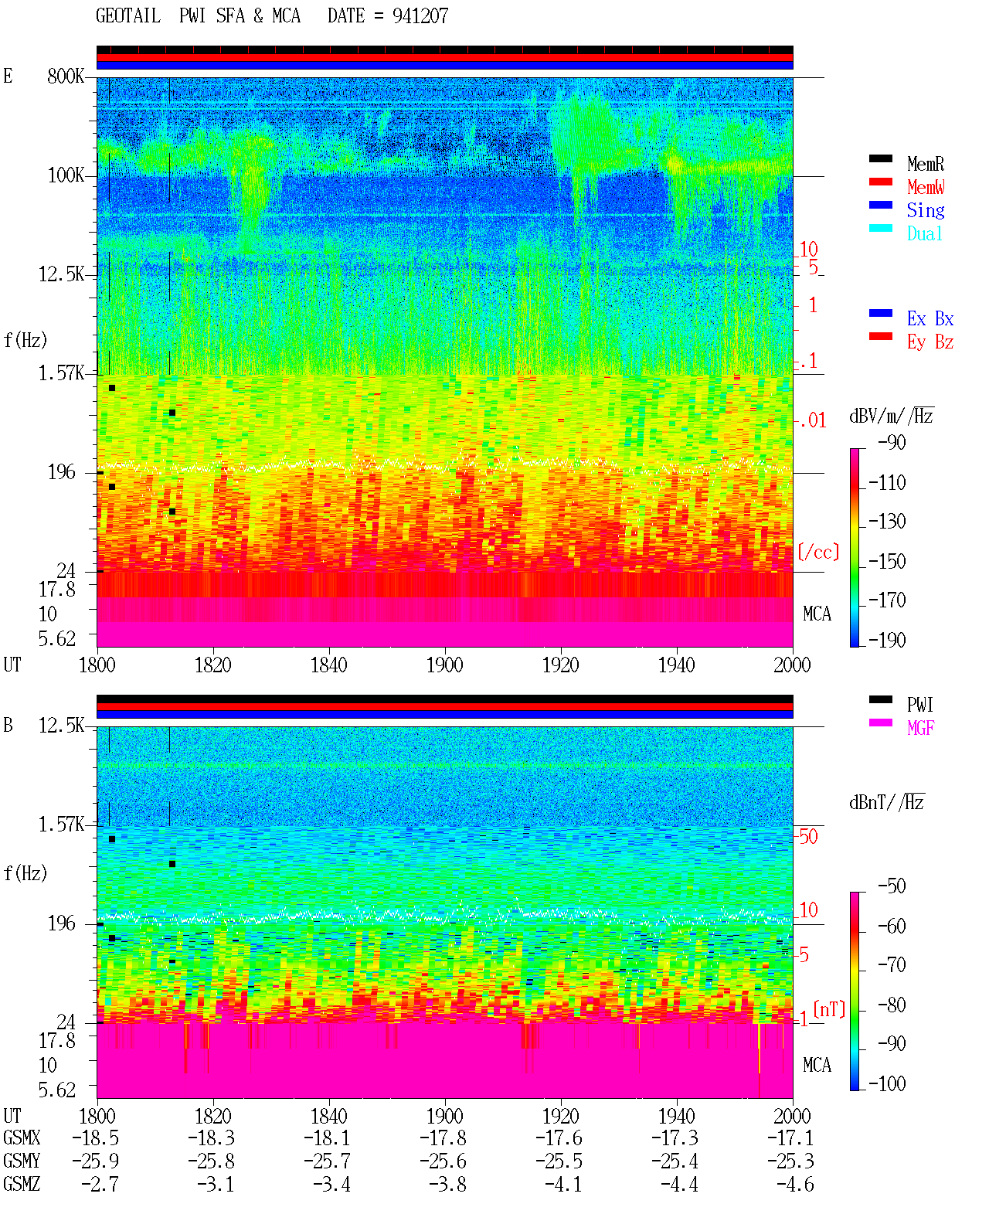Image resolution: width=989 pixels, height=1231 pixels.
Task: Click the dBnT/√Hz unit label
Action: coord(887,802)
